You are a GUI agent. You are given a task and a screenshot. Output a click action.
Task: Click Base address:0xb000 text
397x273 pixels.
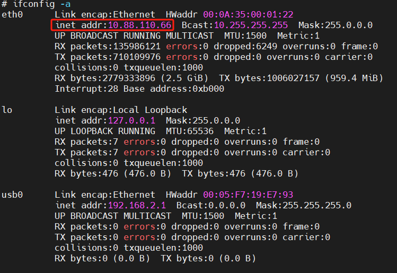click(174, 89)
